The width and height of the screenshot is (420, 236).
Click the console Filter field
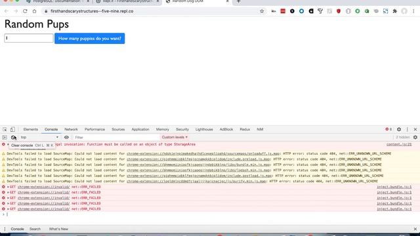pos(116,137)
